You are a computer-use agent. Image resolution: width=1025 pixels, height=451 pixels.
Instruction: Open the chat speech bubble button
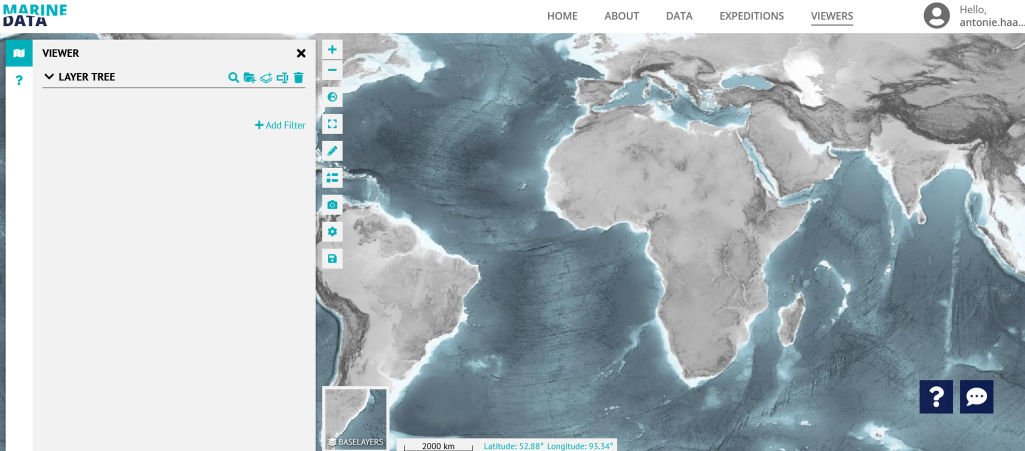pos(976,397)
